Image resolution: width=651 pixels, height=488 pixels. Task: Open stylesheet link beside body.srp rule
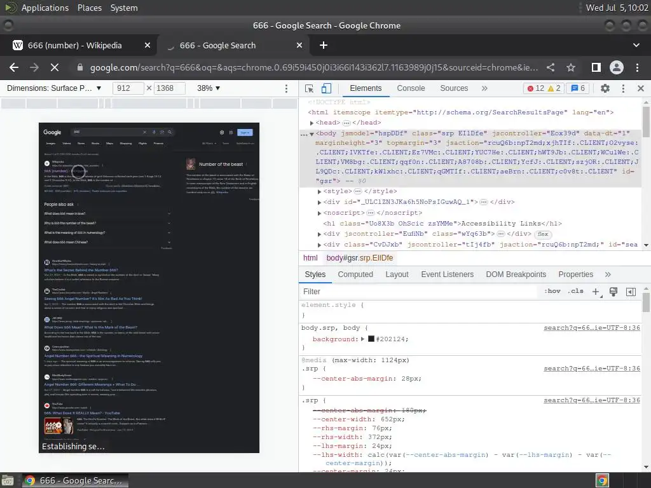pyautogui.click(x=592, y=328)
